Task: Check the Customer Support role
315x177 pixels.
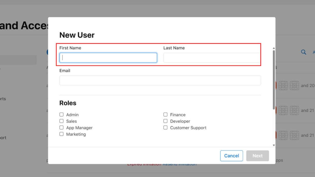Action: [166, 127]
